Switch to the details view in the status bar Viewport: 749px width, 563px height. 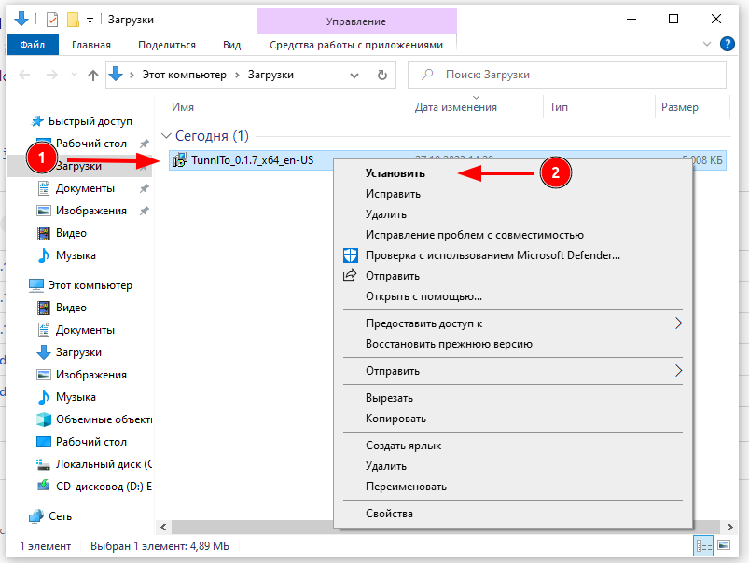click(x=703, y=545)
